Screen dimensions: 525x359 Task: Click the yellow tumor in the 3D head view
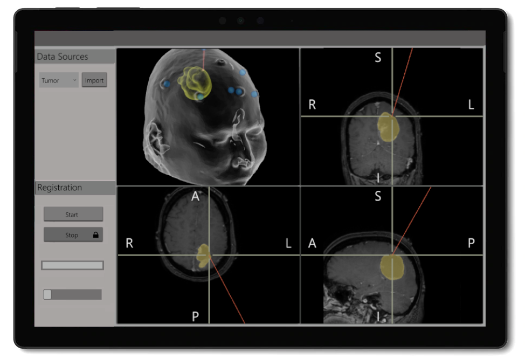195,83
